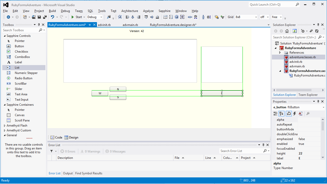Viewport: 327px width, 184px height.
Task: Open the Architecture menu
Action: 130,11
